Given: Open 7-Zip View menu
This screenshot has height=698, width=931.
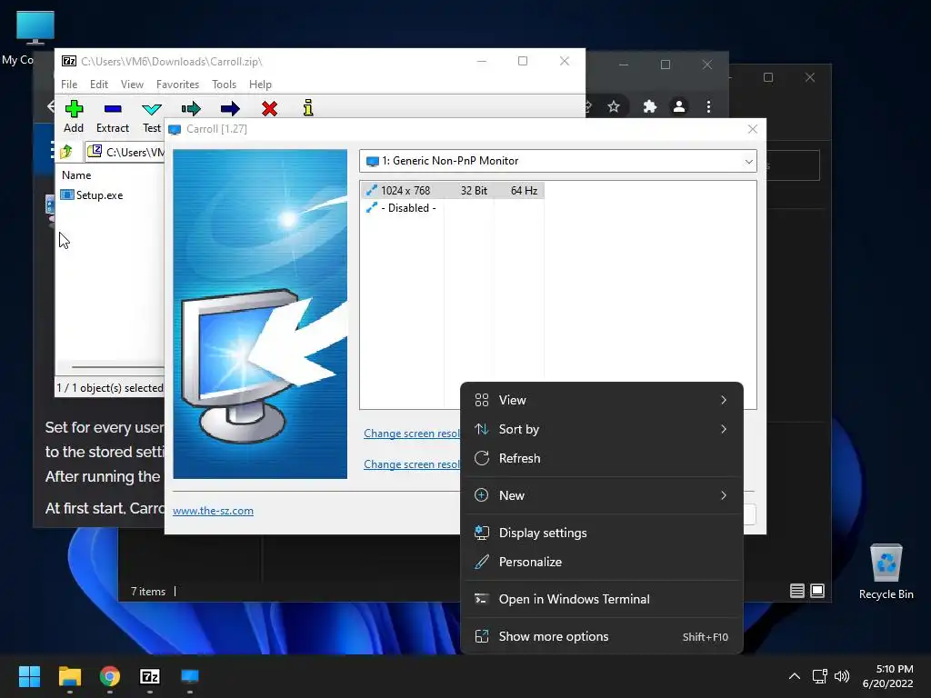Looking at the screenshot, I should tap(132, 85).
